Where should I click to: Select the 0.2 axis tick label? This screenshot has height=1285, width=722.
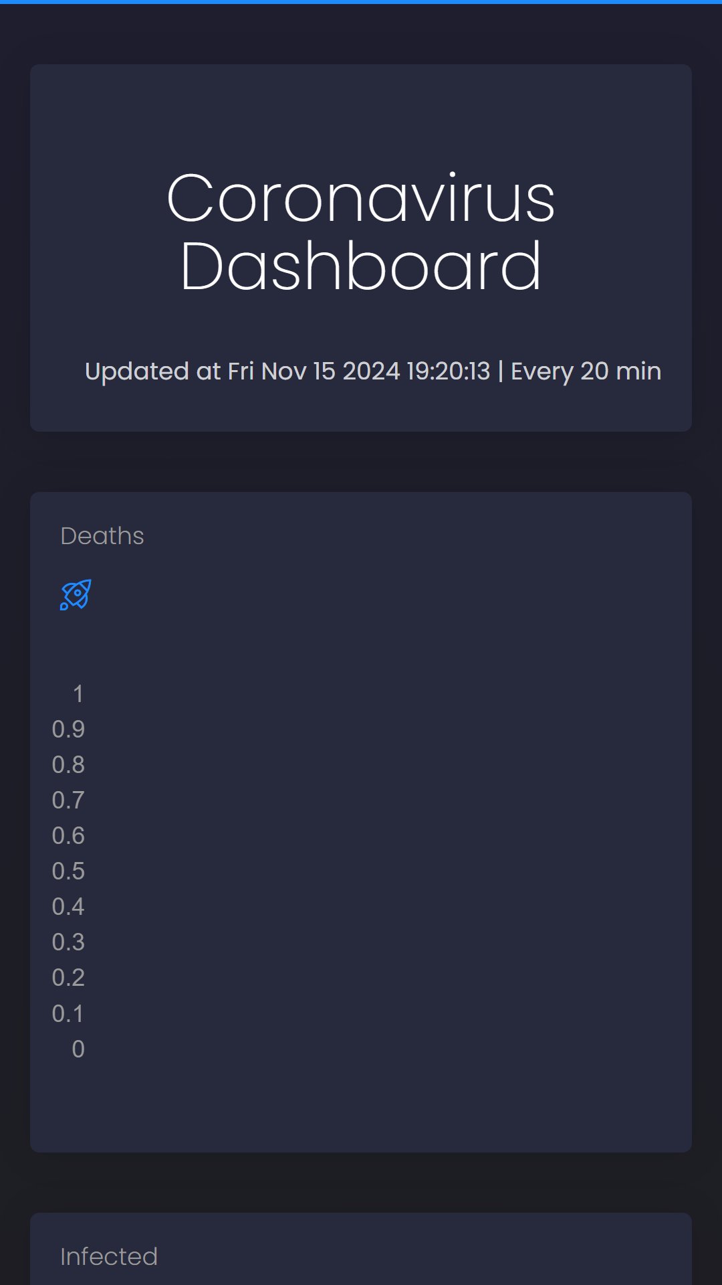pos(68,978)
